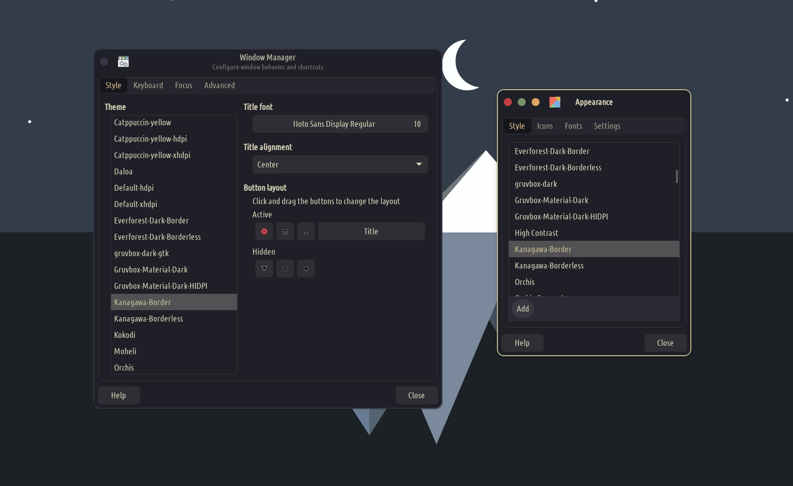
Task: Click the green titlebar button of Appearance
Action: (522, 102)
